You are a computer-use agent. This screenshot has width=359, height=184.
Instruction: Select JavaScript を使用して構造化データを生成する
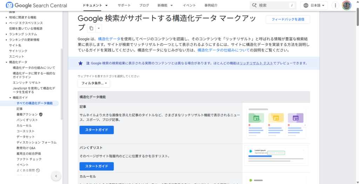coord(34,90)
